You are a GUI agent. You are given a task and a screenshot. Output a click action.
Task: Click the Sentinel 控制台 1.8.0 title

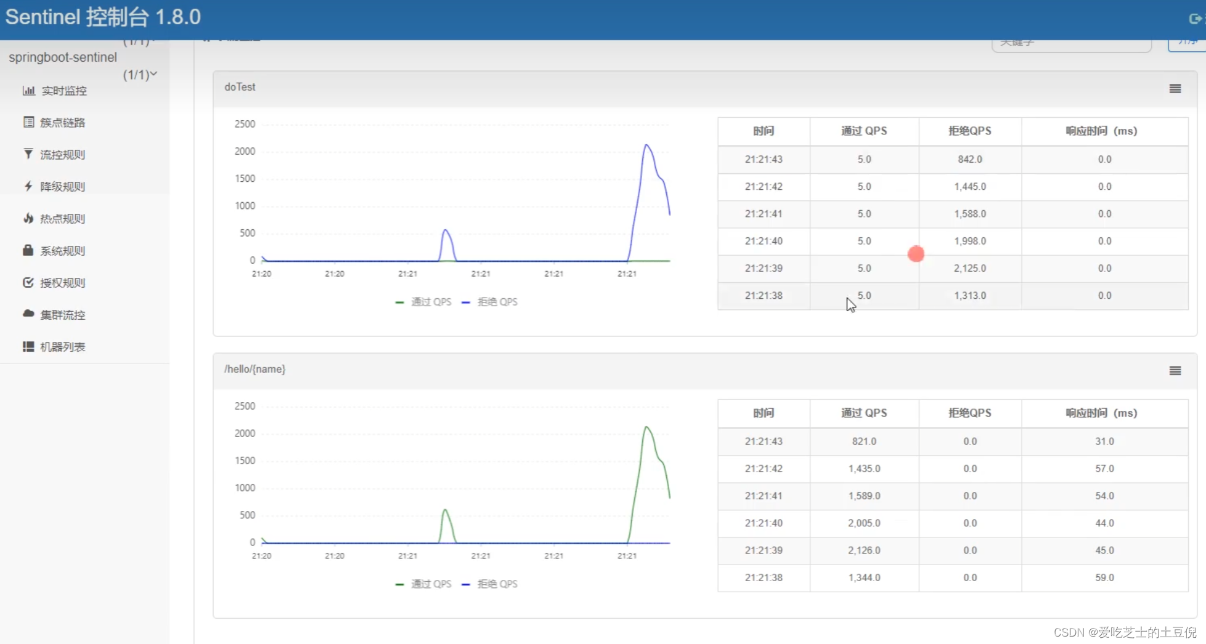point(103,17)
